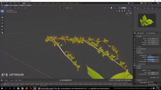Open Edge browser from taskbar
161x90 pixels.
[x=14, y=88]
